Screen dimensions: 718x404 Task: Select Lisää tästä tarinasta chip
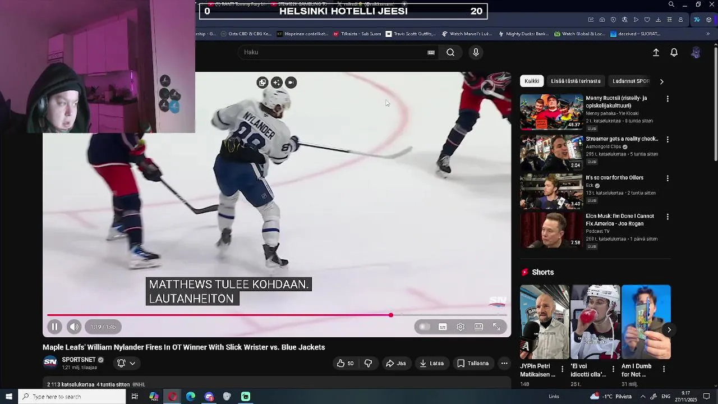point(576,81)
